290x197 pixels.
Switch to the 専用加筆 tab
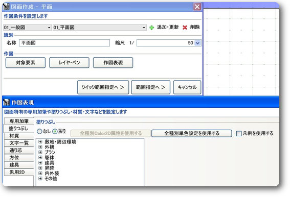[x=19, y=121]
